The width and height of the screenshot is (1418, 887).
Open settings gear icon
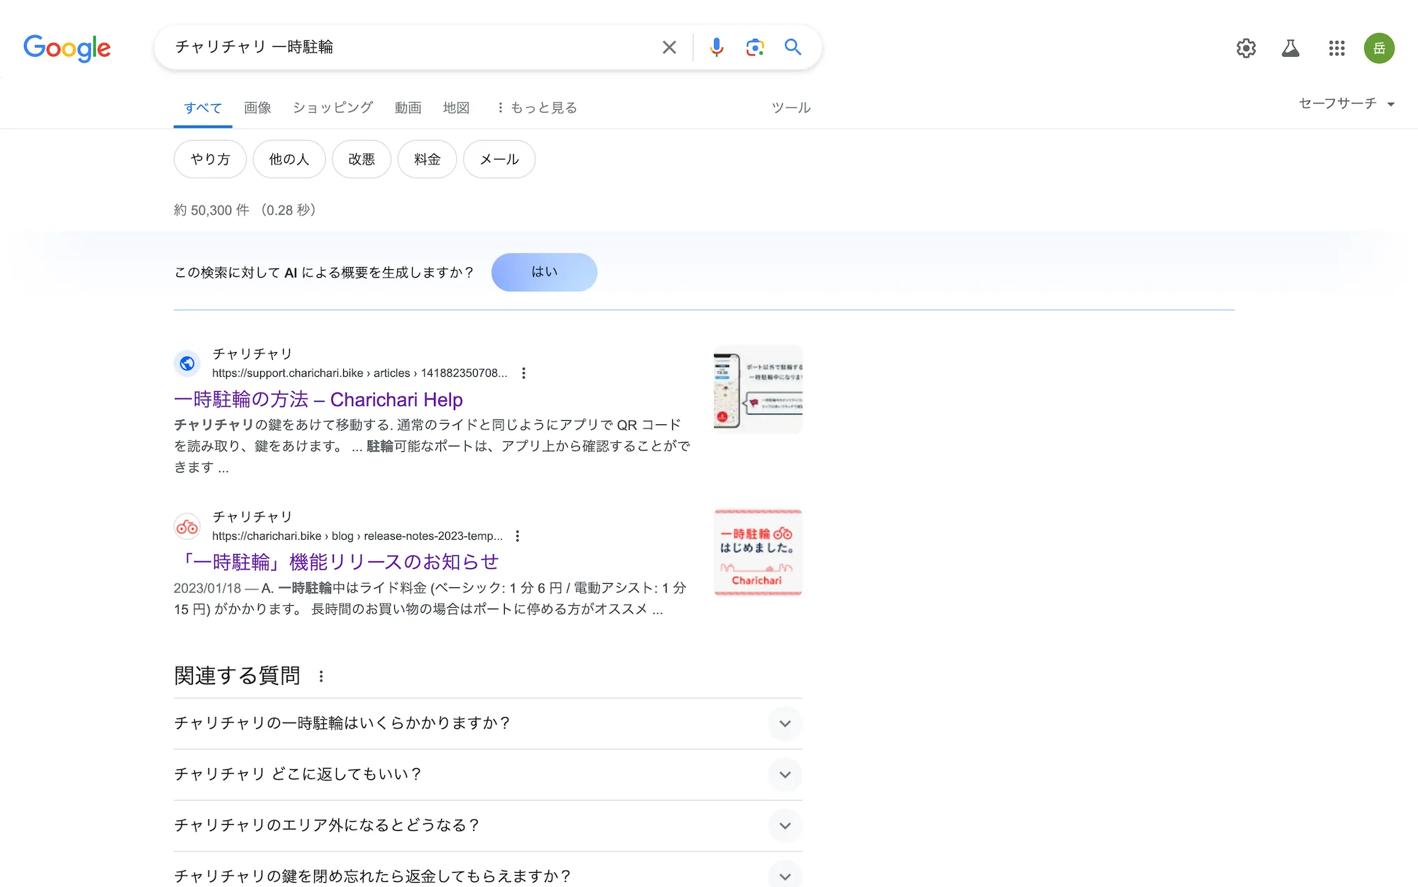[x=1246, y=48]
